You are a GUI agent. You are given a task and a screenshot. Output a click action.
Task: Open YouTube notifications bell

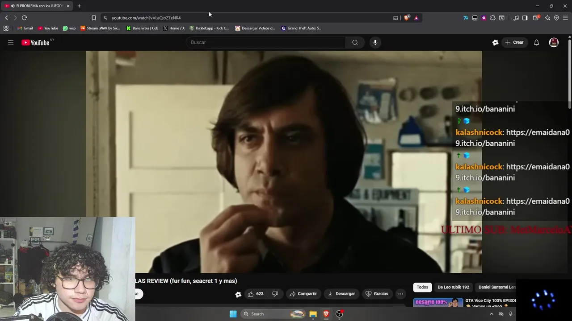click(536, 42)
